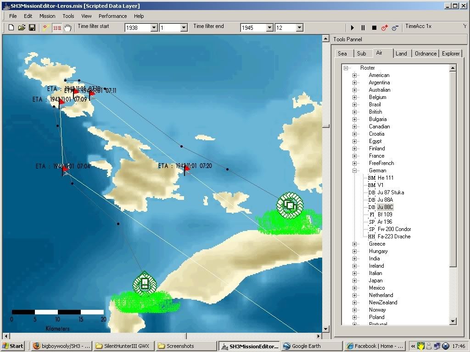Switch to the Explorer tab
The image size is (470, 352).
451,54
